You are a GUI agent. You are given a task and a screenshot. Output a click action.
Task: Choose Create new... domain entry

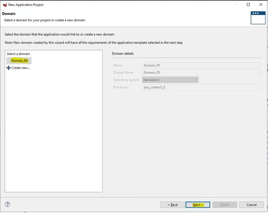click(x=20, y=68)
